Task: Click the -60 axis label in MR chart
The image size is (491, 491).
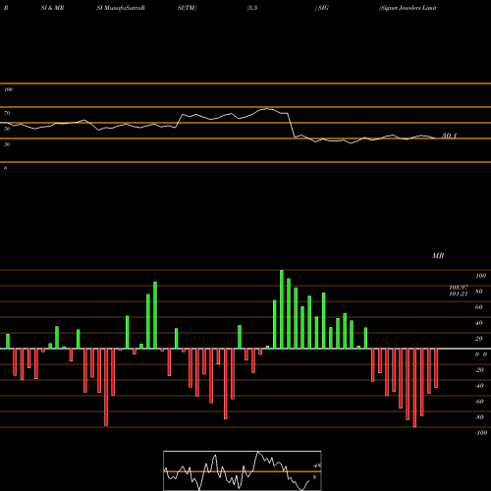Action: click(479, 402)
